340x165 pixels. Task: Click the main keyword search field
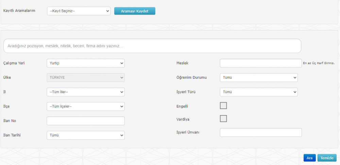coord(152,46)
